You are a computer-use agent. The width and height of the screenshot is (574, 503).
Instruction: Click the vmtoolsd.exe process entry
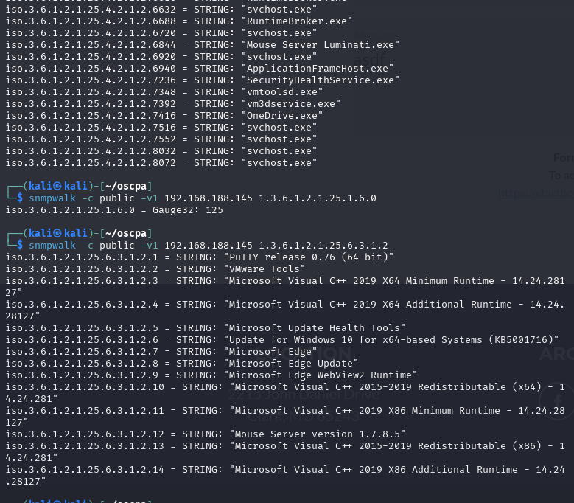tap(164, 92)
